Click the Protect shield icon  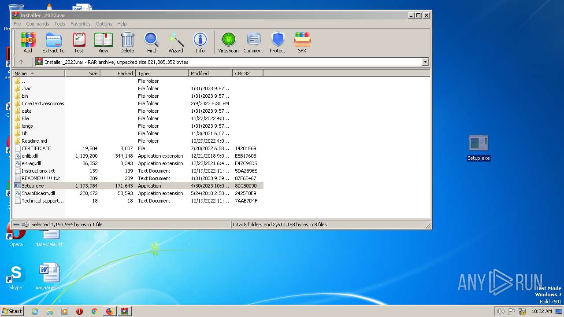pos(278,43)
